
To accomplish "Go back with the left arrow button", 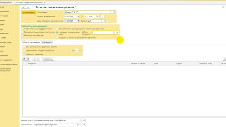I will point(23,7).
